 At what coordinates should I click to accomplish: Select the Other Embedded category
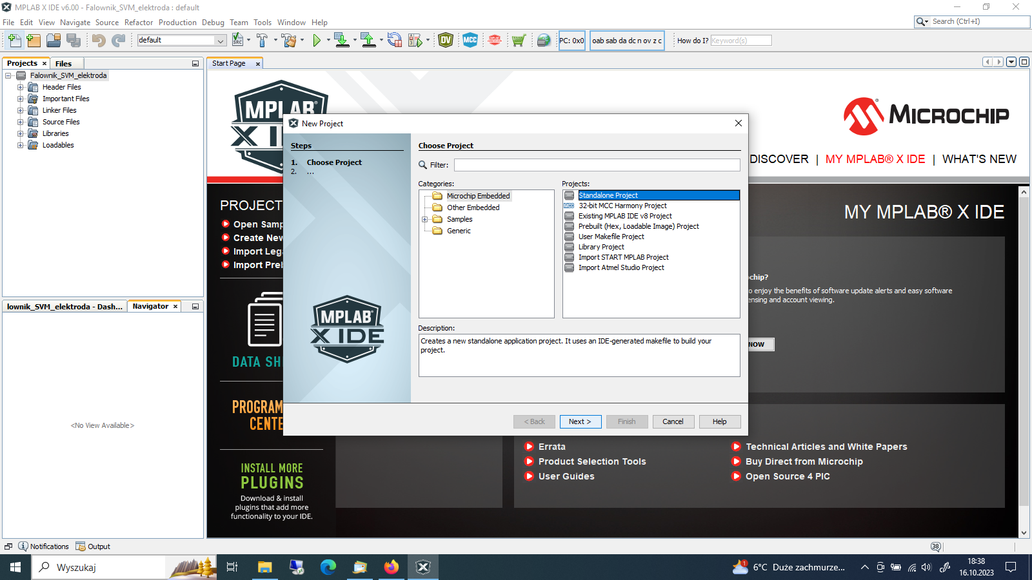[473, 208]
